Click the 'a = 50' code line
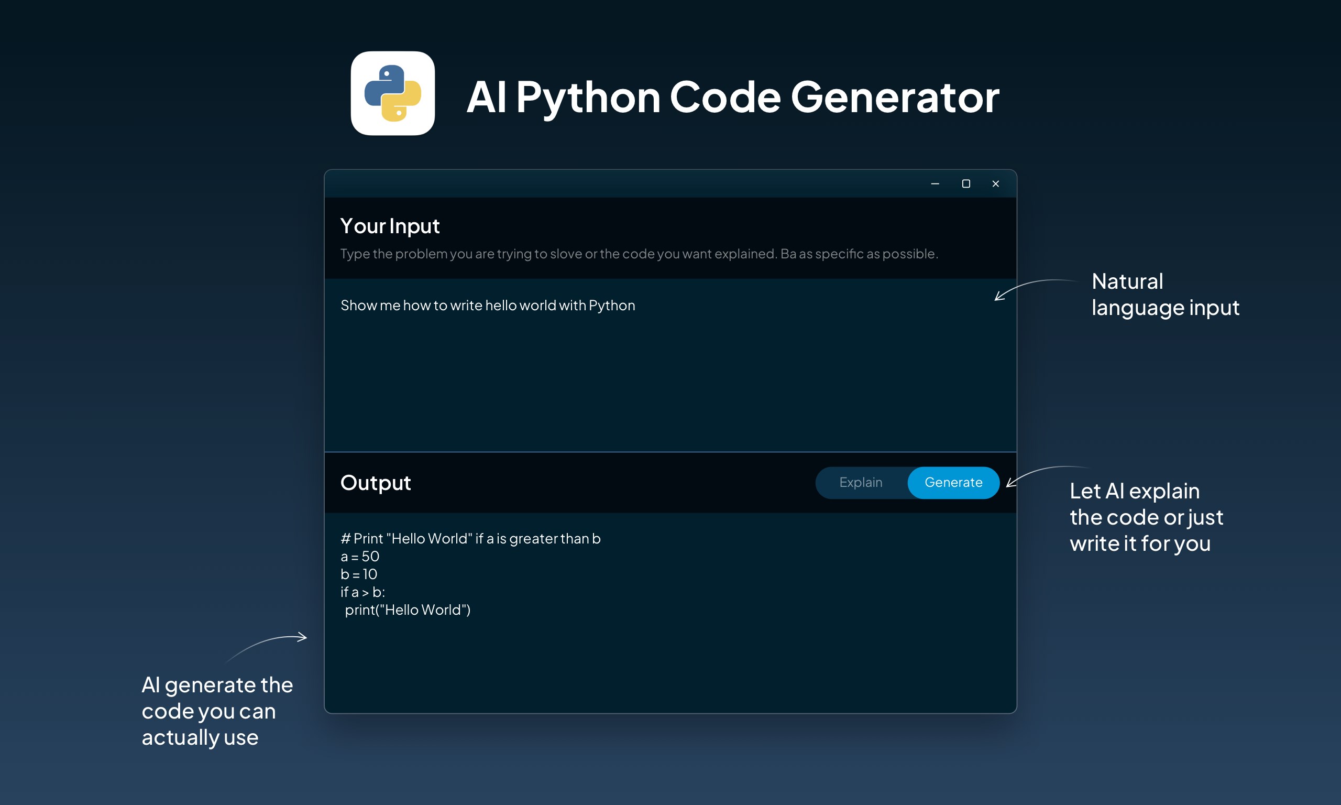The image size is (1341, 805). (x=360, y=557)
